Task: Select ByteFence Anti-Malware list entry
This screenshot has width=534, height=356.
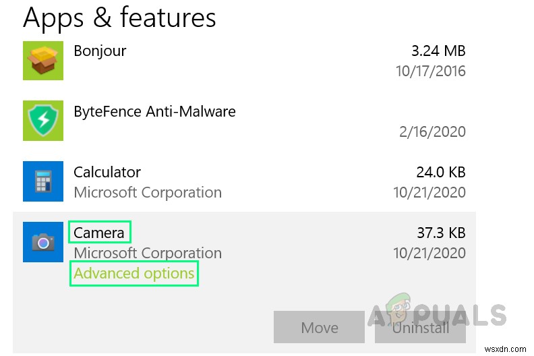Action: [x=154, y=112]
